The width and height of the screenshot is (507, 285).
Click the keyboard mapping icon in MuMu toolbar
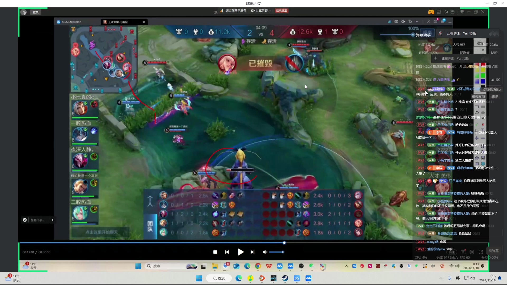pyautogui.click(x=396, y=22)
